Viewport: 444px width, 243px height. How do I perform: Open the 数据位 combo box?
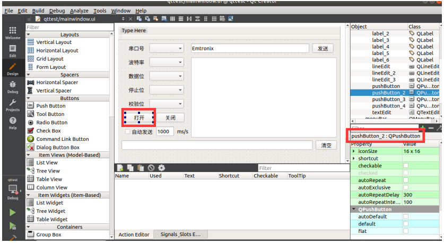coord(167,76)
